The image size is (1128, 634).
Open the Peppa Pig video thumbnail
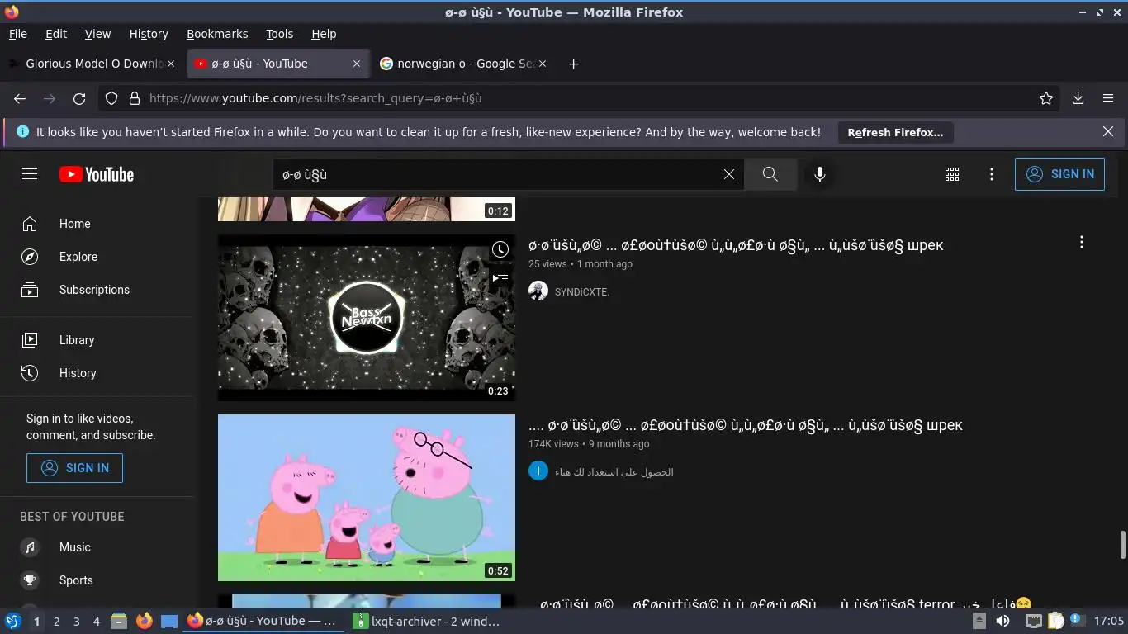(x=367, y=498)
